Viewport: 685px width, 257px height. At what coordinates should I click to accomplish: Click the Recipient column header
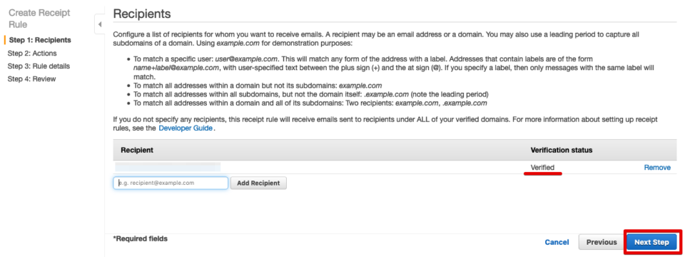(x=137, y=150)
